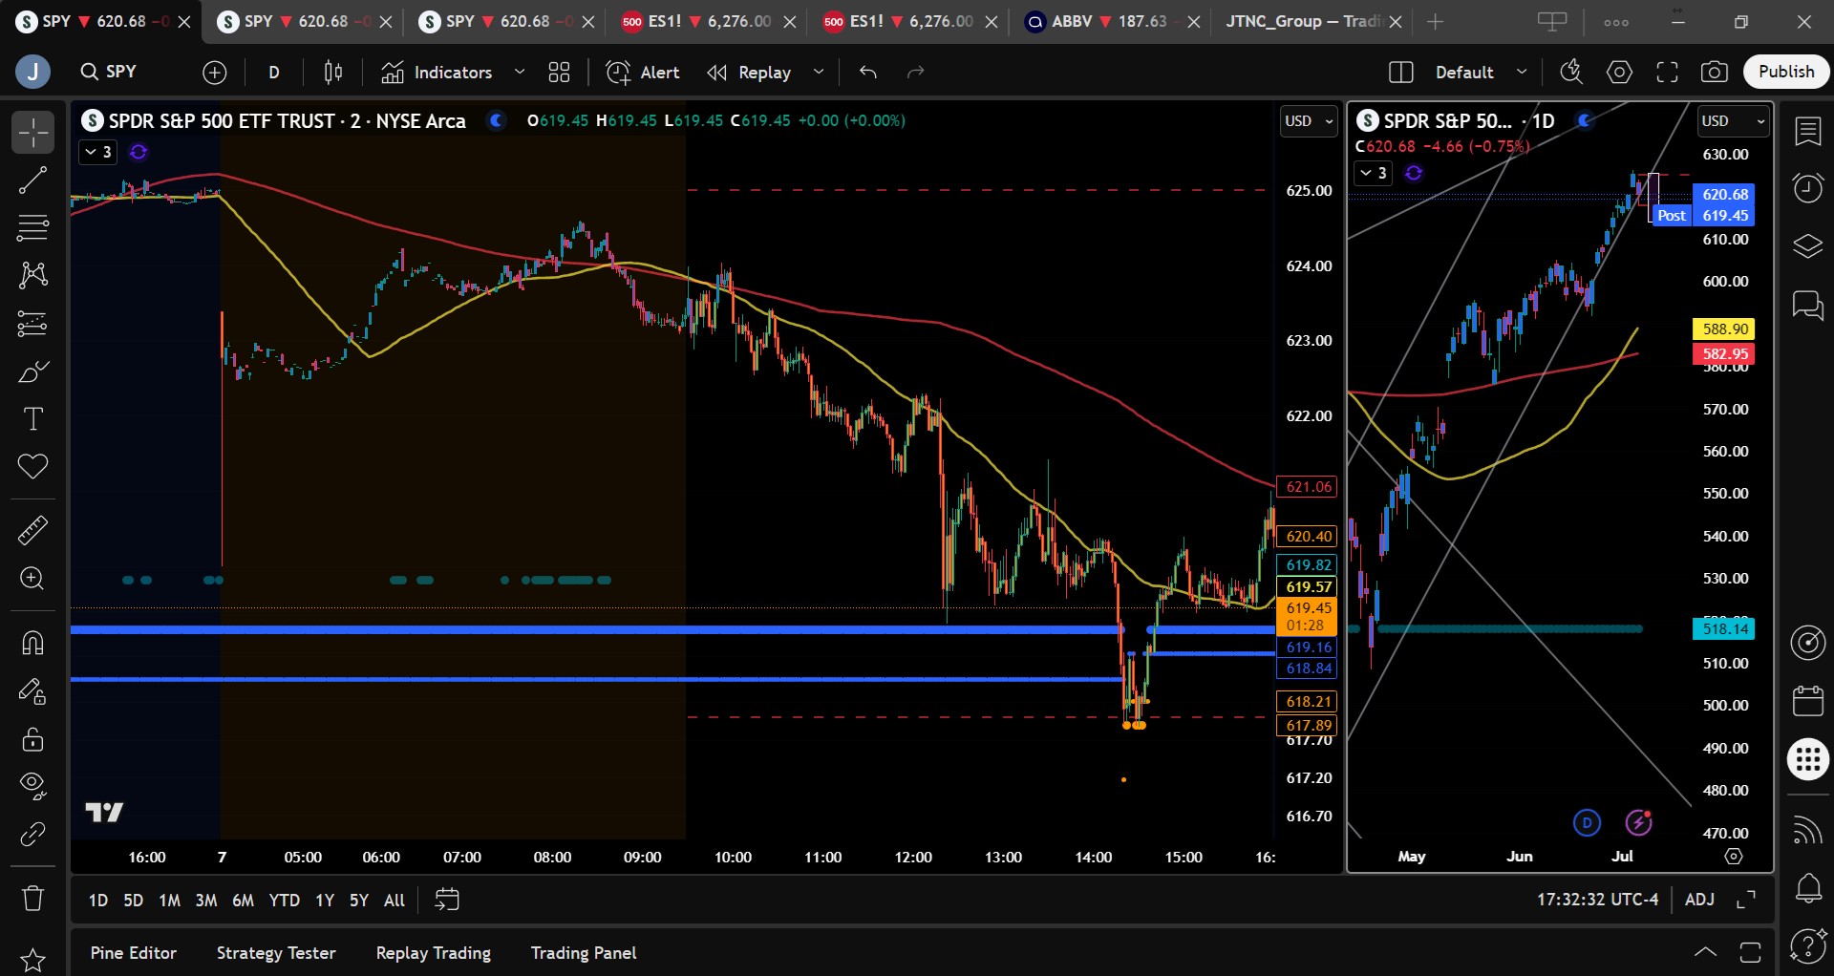Screen dimensions: 1834x976
Task: Open the notifications bell icon
Action: (1807, 889)
